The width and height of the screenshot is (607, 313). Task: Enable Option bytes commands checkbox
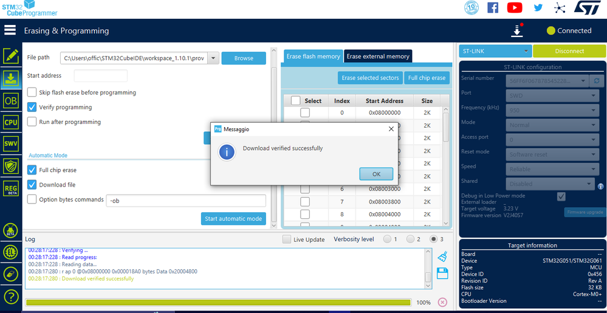point(32,199)
